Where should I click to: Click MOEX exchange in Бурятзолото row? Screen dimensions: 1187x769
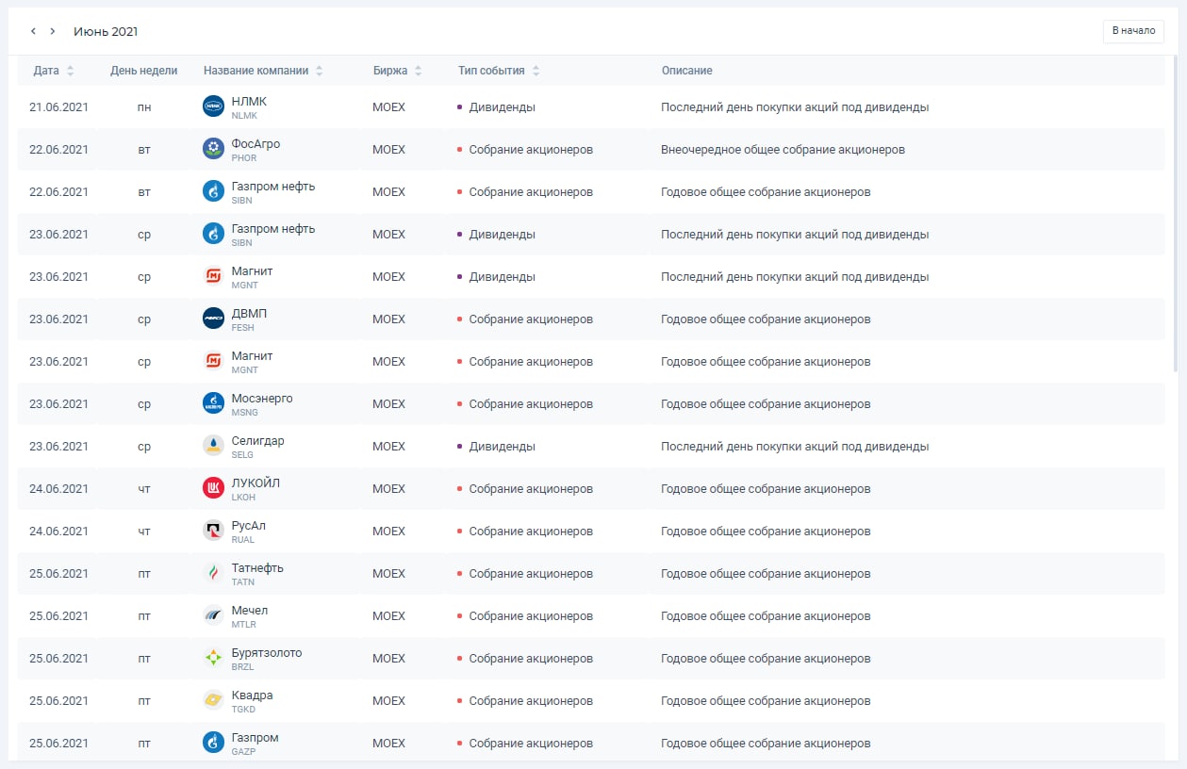click(388, 658)
